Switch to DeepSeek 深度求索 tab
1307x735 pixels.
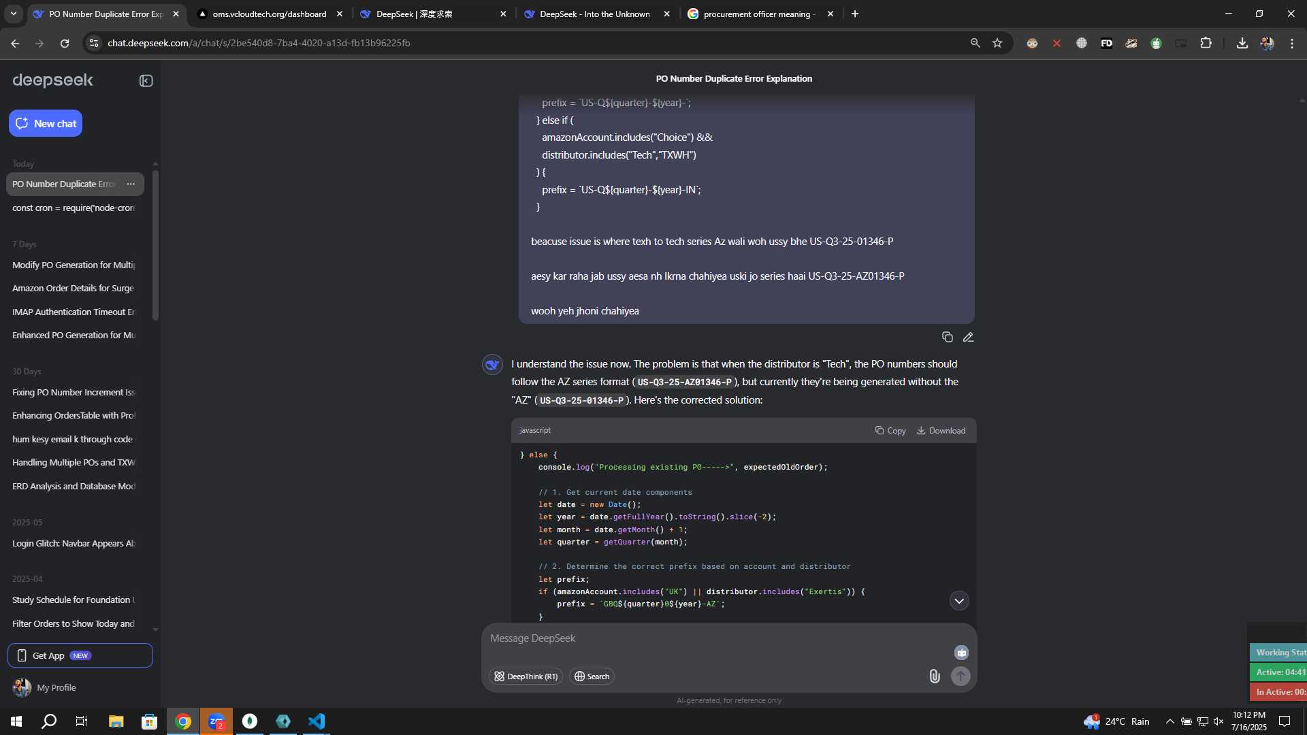[432, 14]
